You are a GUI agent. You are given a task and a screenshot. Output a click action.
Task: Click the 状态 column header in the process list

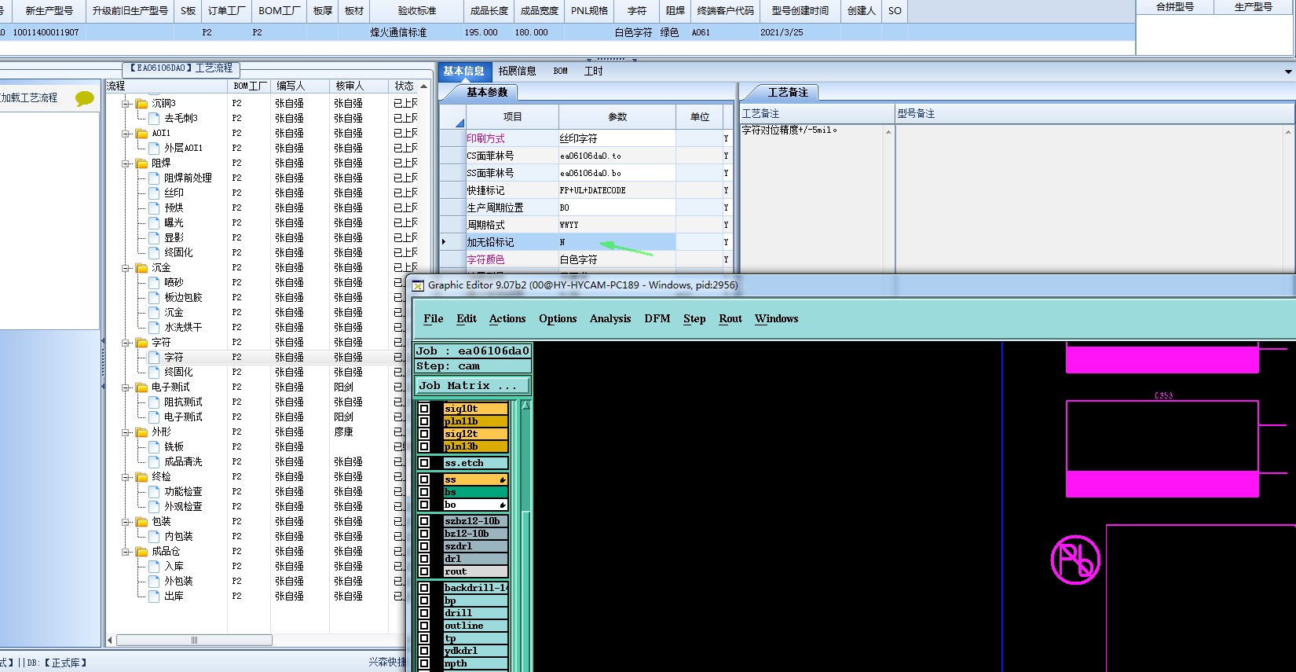405,86
